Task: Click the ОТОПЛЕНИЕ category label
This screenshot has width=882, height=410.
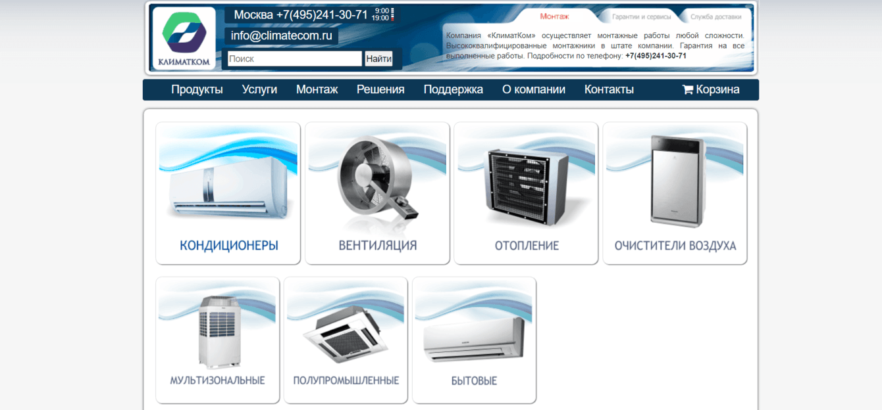Action: 527,246
